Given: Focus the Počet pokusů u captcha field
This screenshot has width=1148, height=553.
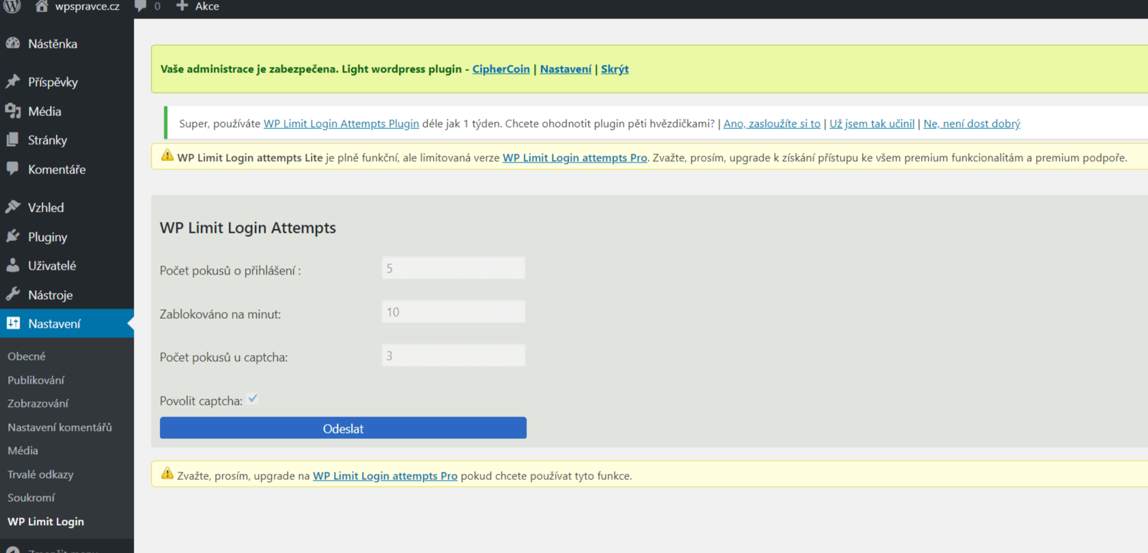Looking at the screenshot, I should pos(453,356).
